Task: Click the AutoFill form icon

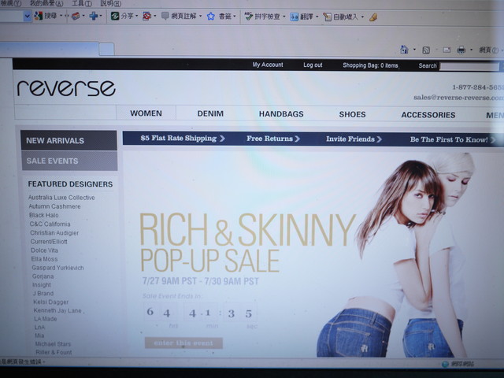Action: (328, 17)
